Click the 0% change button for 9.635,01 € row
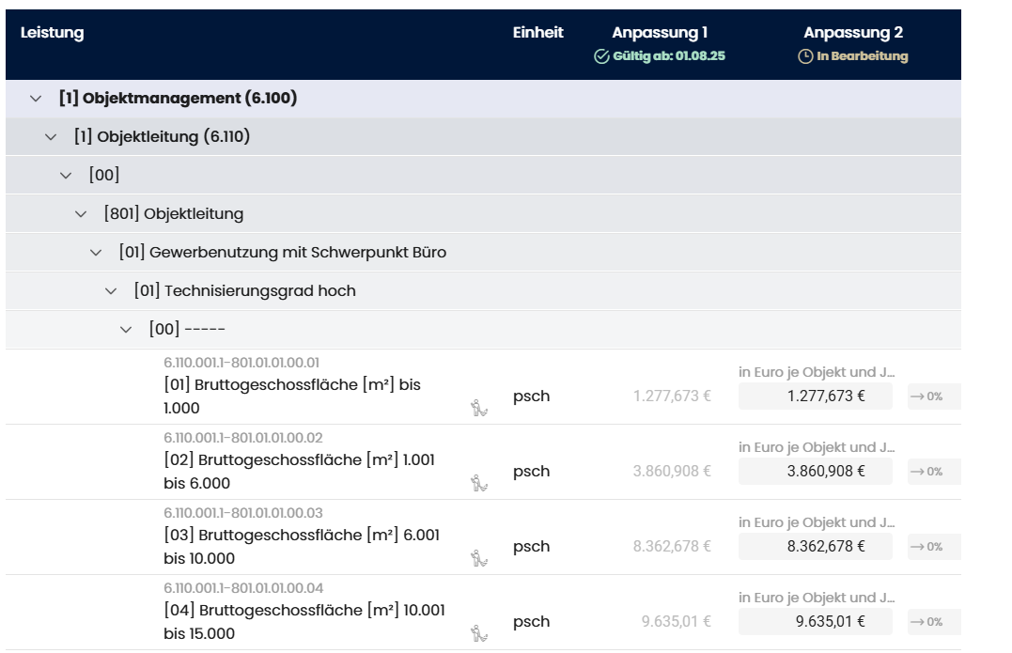The height and width of the screenshot is (653, 1012). coord(933,622)
